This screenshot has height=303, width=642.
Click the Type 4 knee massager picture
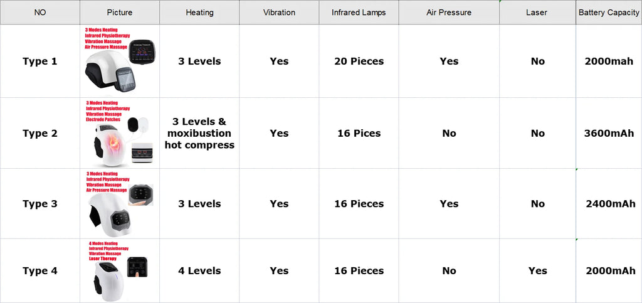click(120, 271)
